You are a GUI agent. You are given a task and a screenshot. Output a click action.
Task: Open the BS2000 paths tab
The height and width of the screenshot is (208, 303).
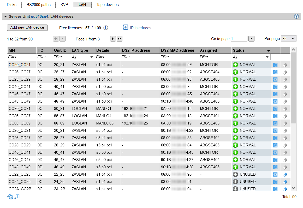[x=39, y=5]
